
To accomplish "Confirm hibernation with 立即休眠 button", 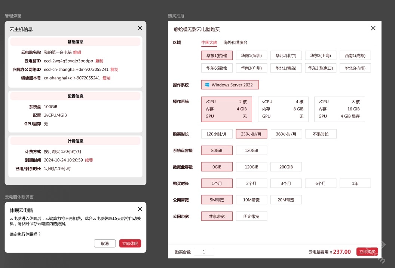I will pos(130,244).
